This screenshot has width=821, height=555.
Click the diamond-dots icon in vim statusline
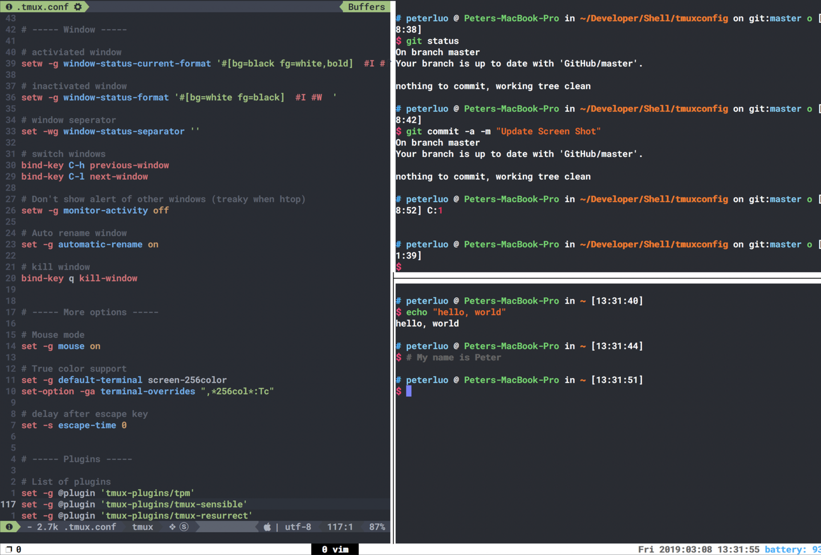(172, 527)
